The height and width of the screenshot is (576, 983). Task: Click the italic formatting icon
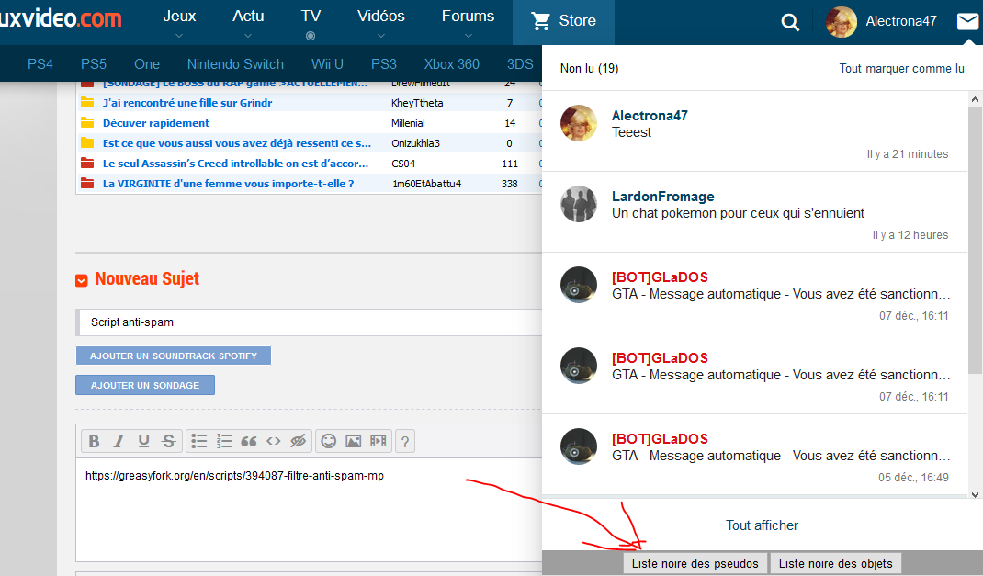pyautogui.click(x=119, y=442)
